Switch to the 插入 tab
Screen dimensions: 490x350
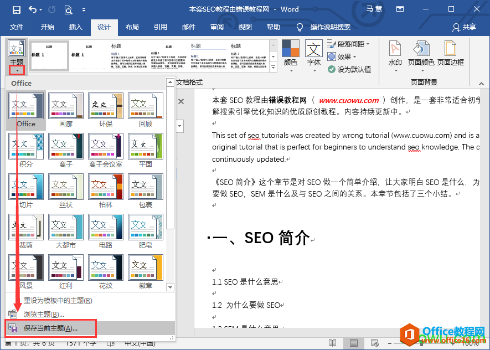(x=76, y=27)
